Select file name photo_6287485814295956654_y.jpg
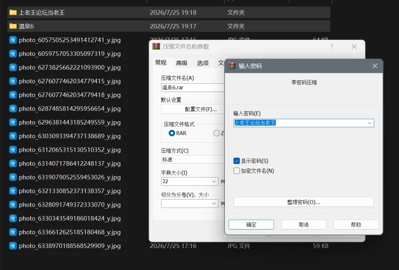Screen dimensions: 399x270 [x=70, y=109]
